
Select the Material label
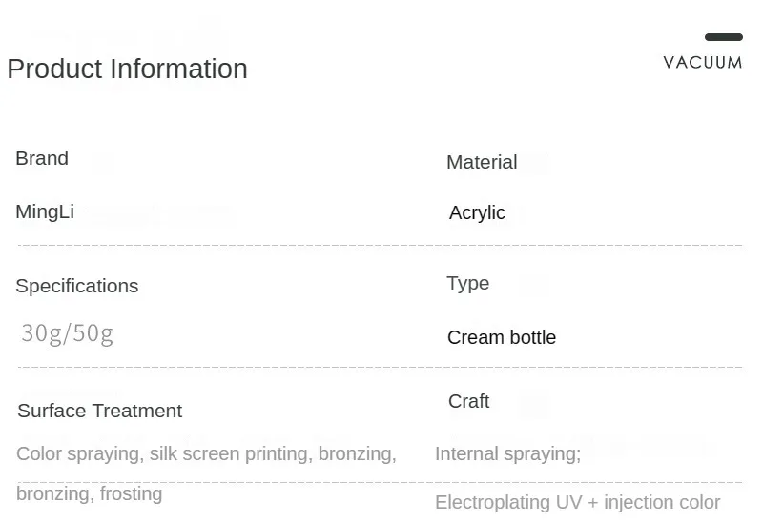point(482,162)
